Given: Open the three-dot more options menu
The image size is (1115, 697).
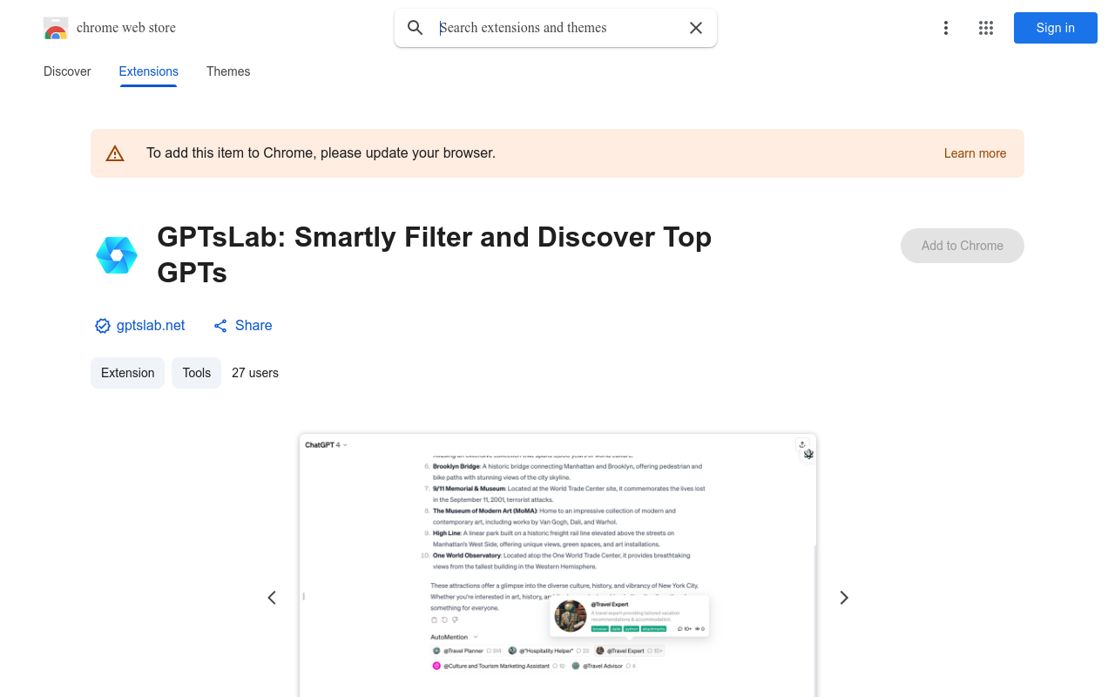Looking at the screenshot, I should click(946, 28).
